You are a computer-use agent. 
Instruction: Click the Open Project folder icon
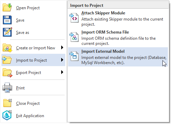[7, 8]
